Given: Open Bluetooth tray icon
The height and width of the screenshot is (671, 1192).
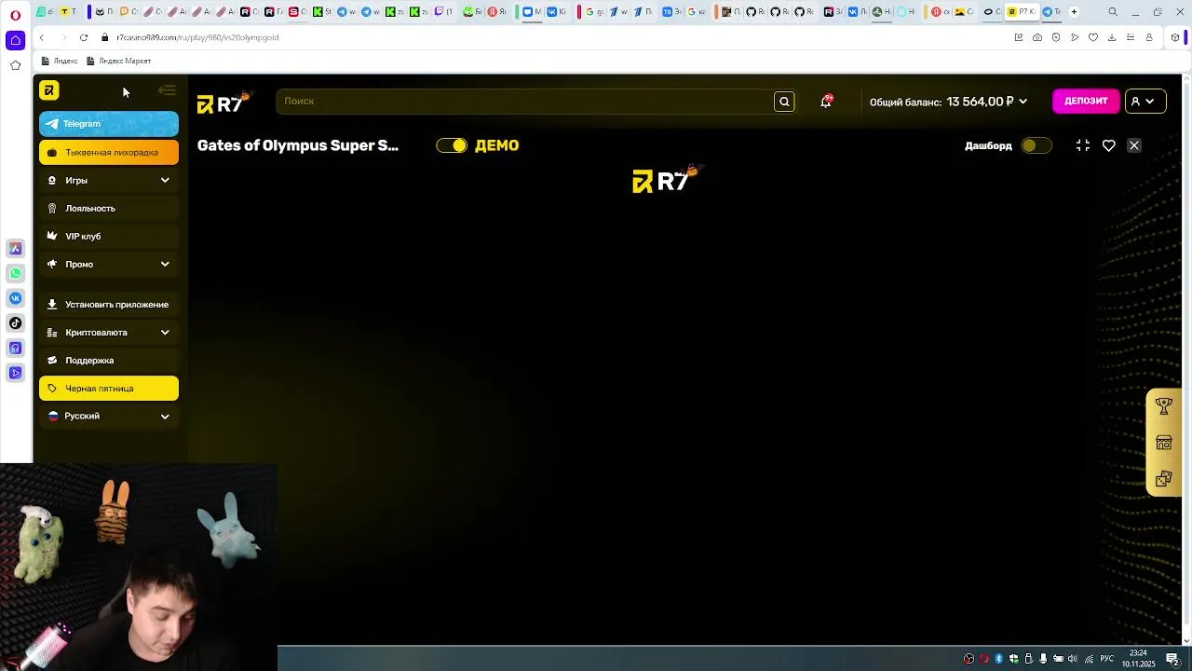Looking at the screenshot, I should point(999,659).
